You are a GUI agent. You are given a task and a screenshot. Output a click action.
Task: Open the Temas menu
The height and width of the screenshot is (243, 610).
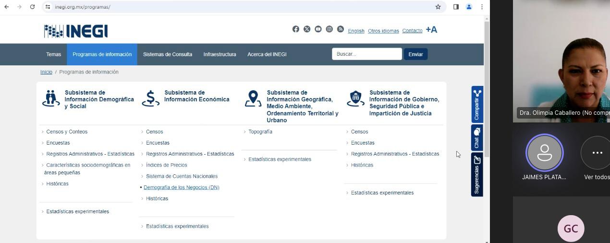(x=54, y=54)
